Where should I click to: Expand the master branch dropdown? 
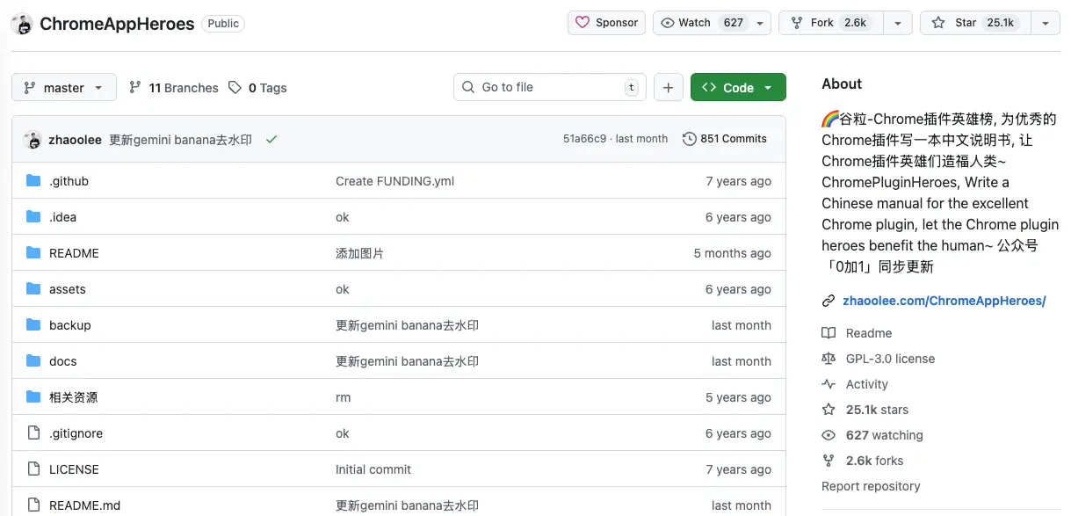pos(64,88)
